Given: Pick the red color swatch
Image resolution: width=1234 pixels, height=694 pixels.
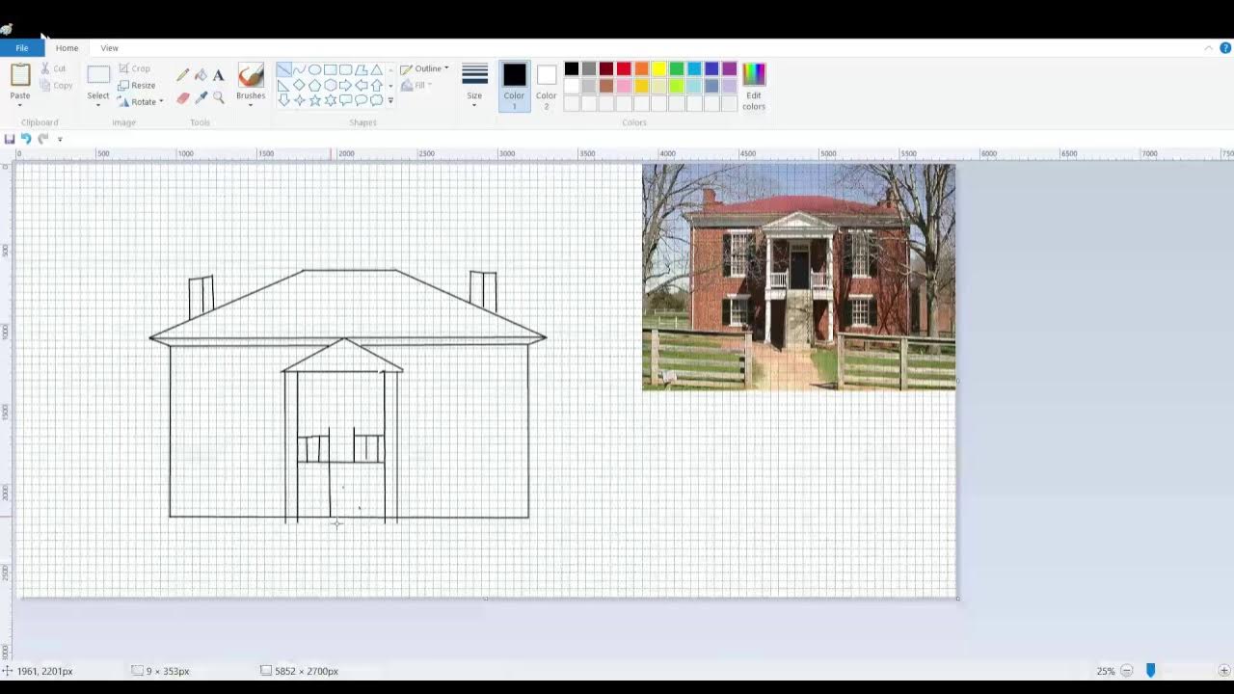Looking at the screenshot, I should tap(624, 68).
